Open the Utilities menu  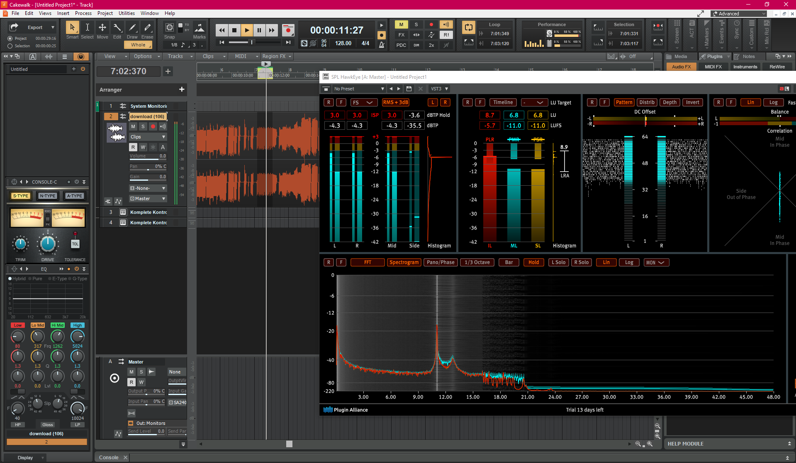tap(127, 13)
